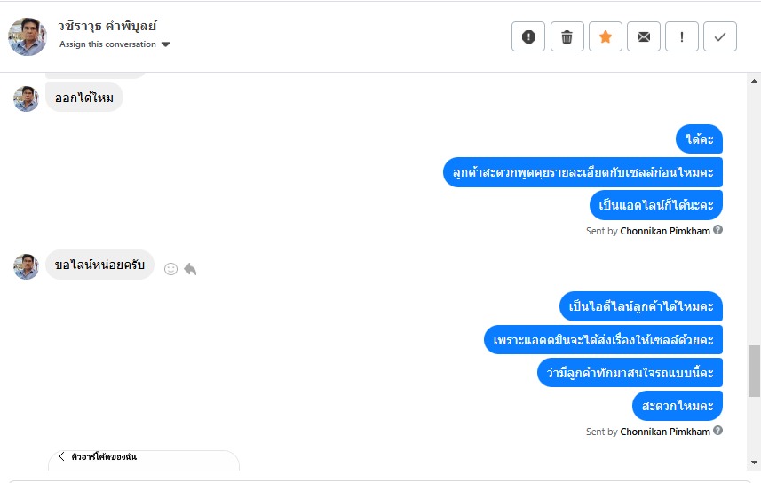Click the vertical scrollbar thumb
The image size is (761, 483).
pyautogui.click(x=754, y=370)
